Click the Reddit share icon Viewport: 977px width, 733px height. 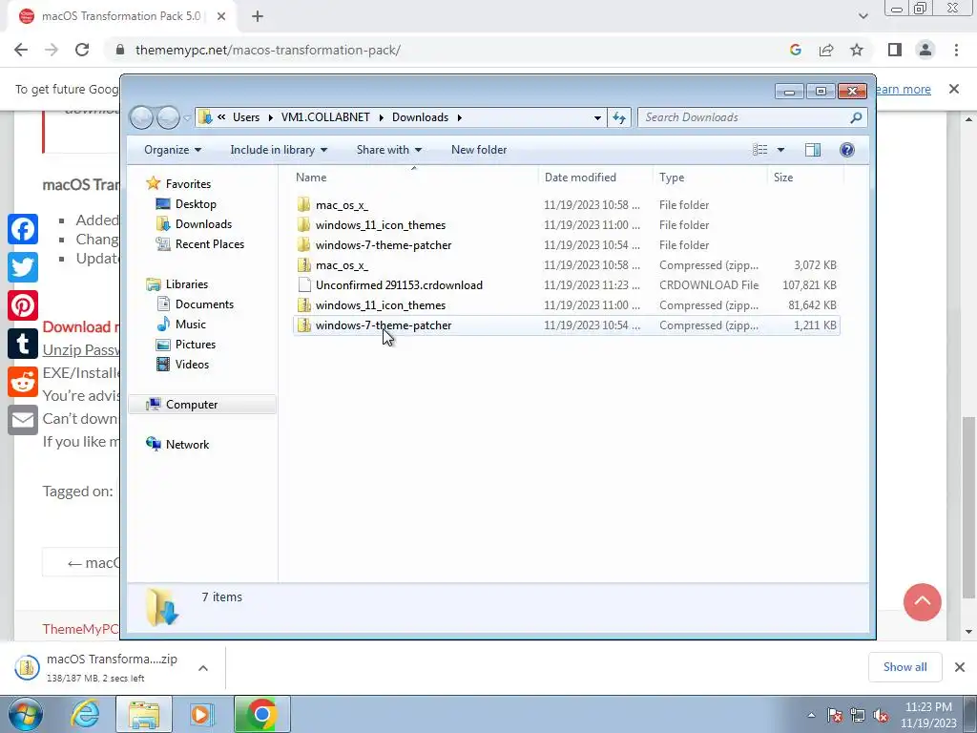click(23, 382)
